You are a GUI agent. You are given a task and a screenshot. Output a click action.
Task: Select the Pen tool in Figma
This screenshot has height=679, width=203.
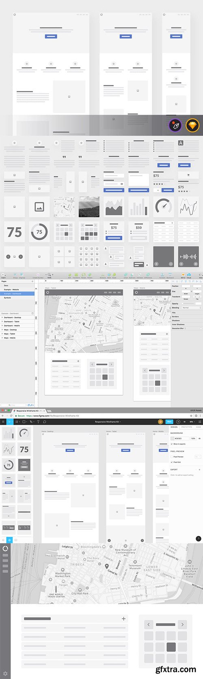pyautogui.click(x=31, y=422)
